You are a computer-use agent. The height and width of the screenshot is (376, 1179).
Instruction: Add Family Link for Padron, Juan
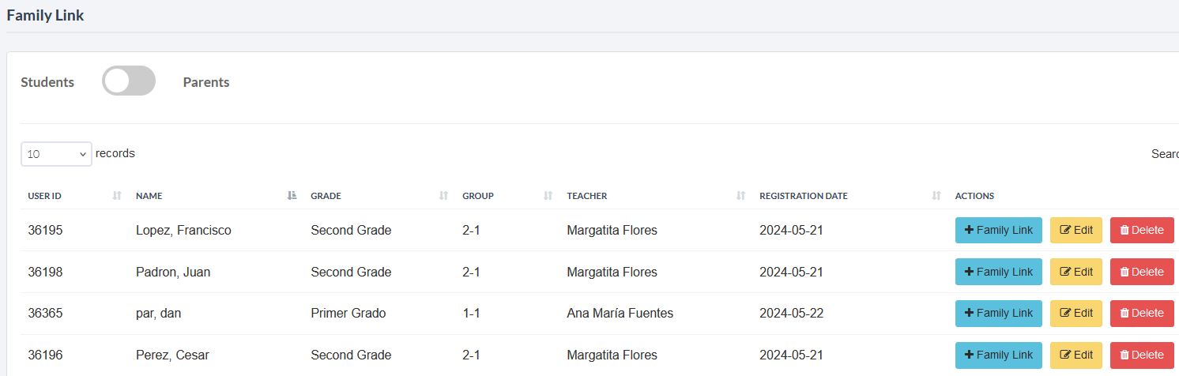click(x=998, y=272)
